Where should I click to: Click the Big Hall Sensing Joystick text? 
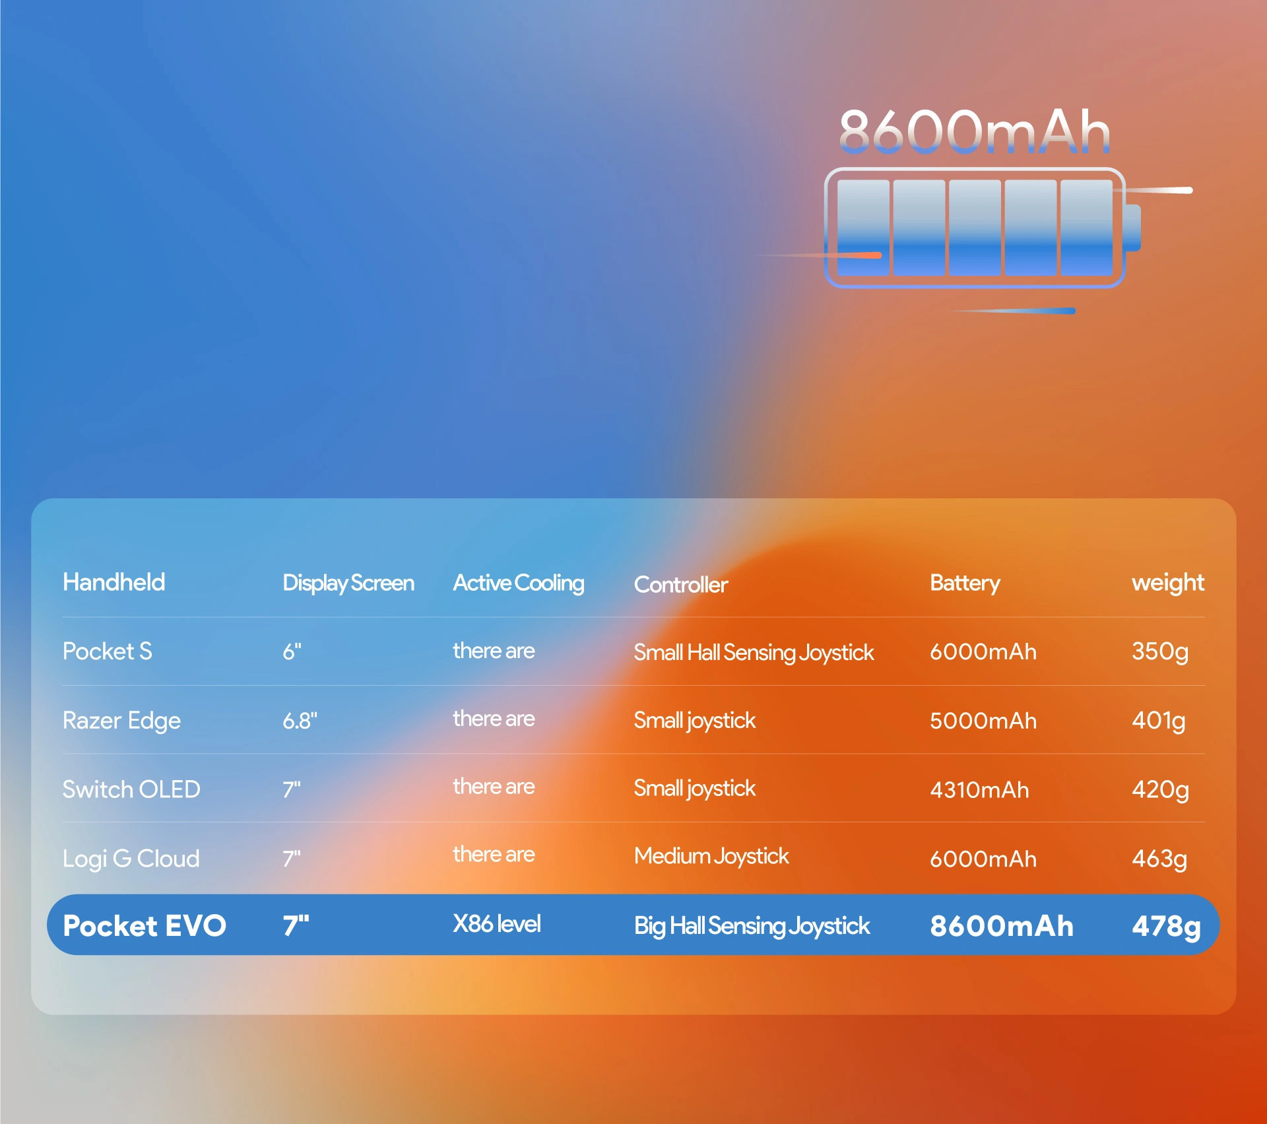[x=752, y=925]
